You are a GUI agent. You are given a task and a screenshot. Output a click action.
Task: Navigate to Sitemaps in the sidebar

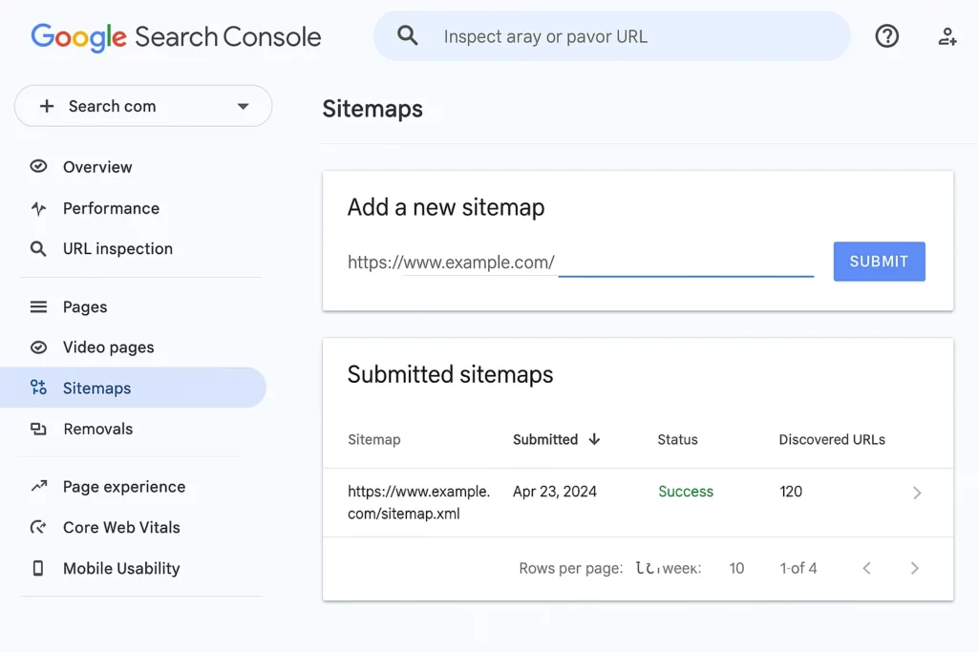point(98,389)
